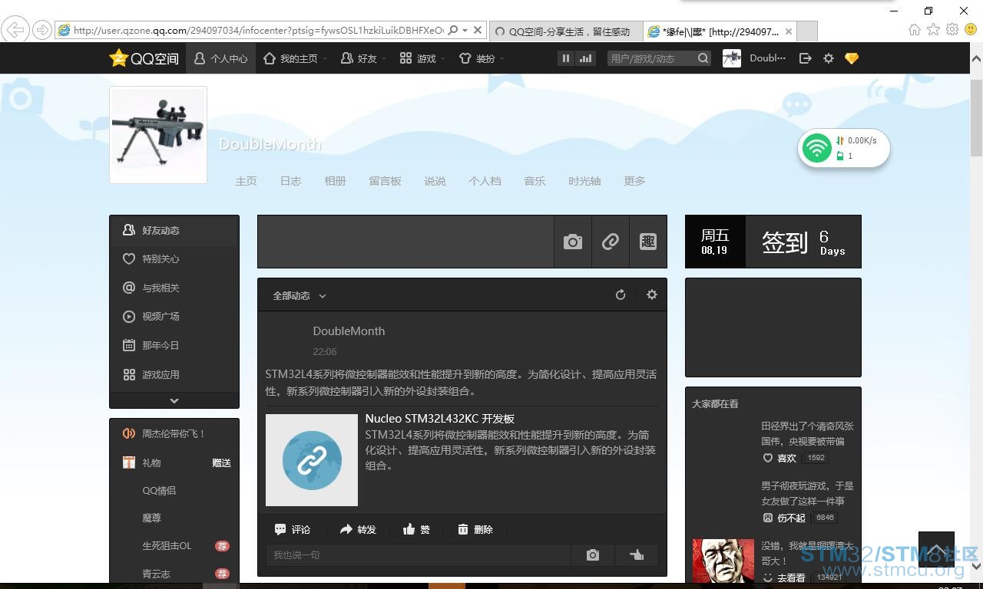This screenshot has height=589, width=983.
Task: Open the music equalizer bars icon
Action: pos(586,58)
